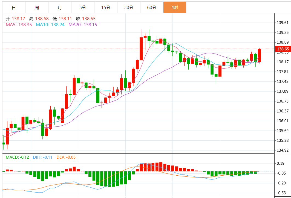This screenshot has width=291, height=198.
Task: Select the active 4时 tab
Action: coord(175,7)
